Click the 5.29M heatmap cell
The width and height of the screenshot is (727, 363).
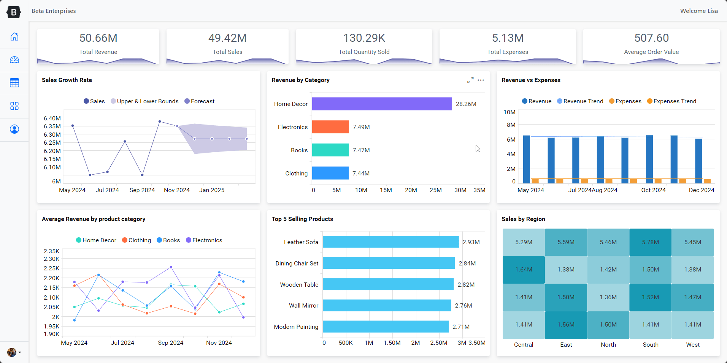[524, 242]
